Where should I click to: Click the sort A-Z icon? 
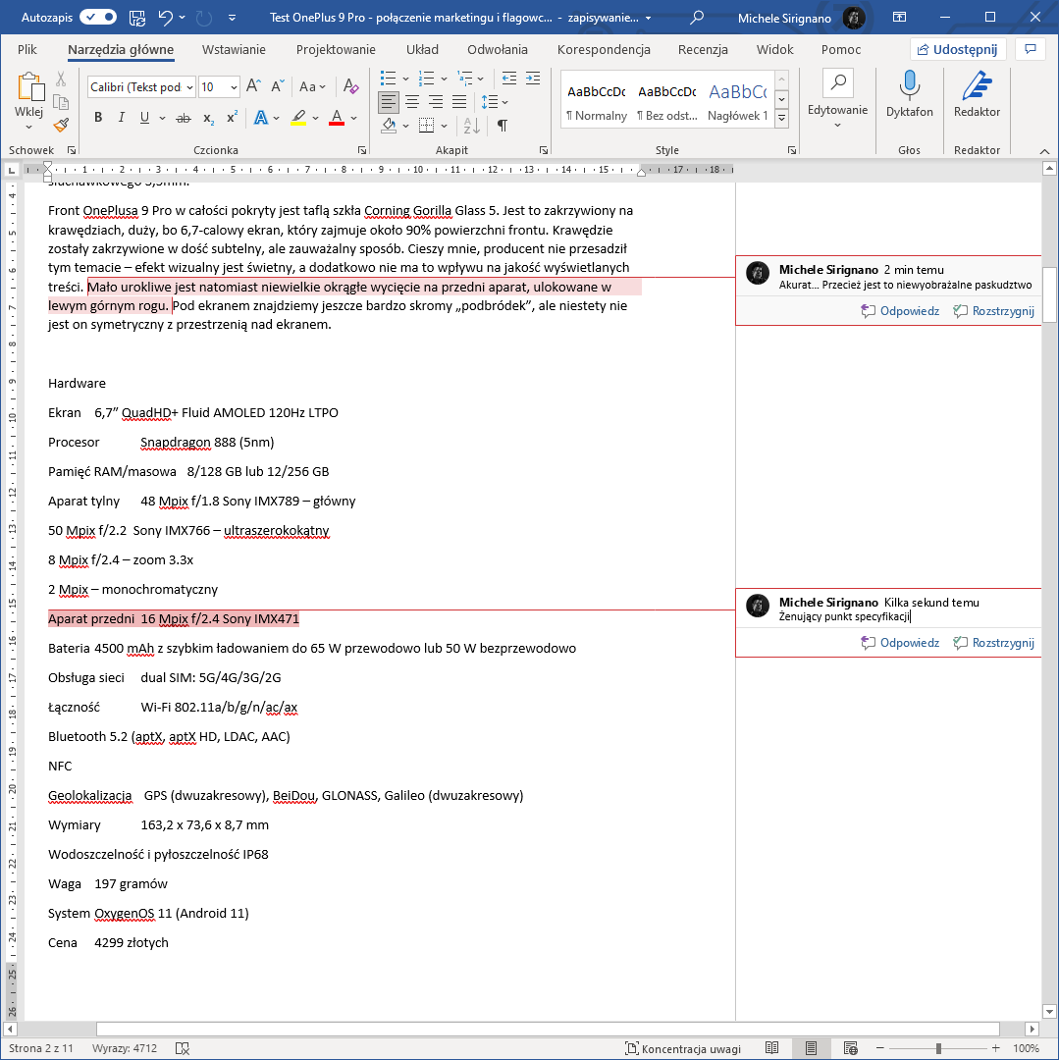tap(472, 125)
